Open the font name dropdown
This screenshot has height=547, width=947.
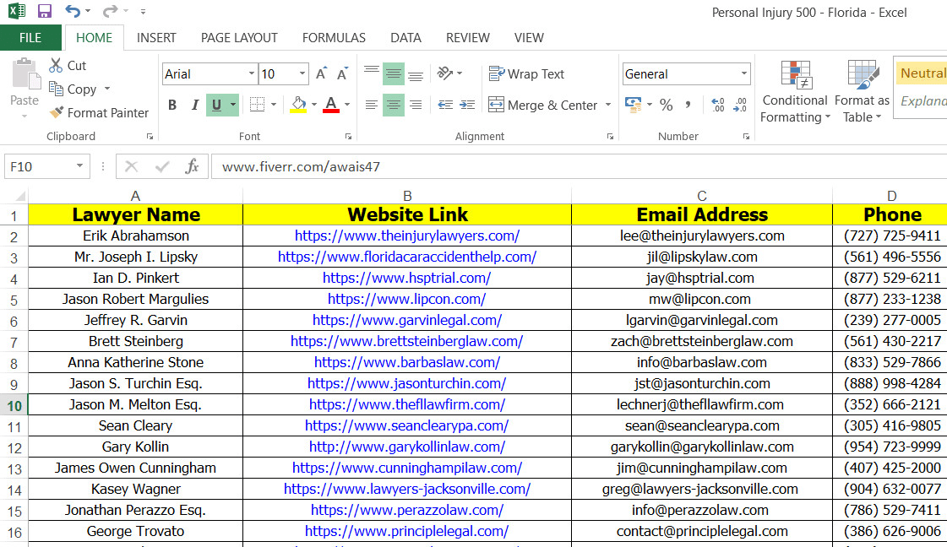(x=251, y=73)
